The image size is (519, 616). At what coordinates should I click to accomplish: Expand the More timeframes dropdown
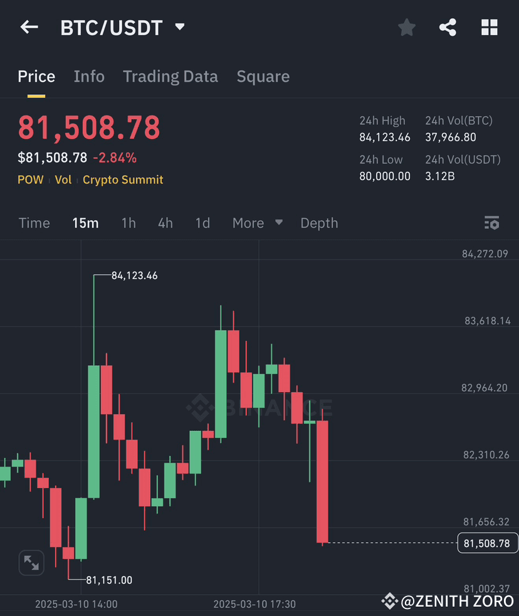(256, 223)
